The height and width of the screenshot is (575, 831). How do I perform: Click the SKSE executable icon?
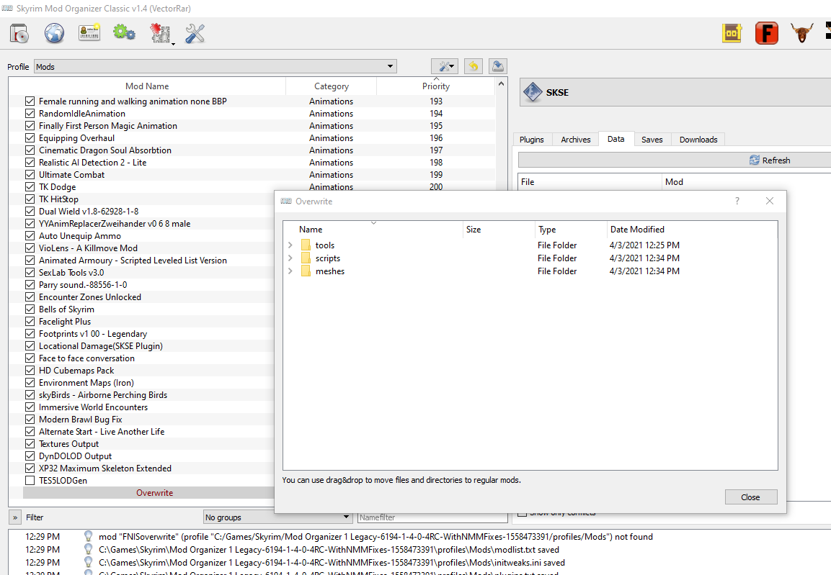pos(533,92)
